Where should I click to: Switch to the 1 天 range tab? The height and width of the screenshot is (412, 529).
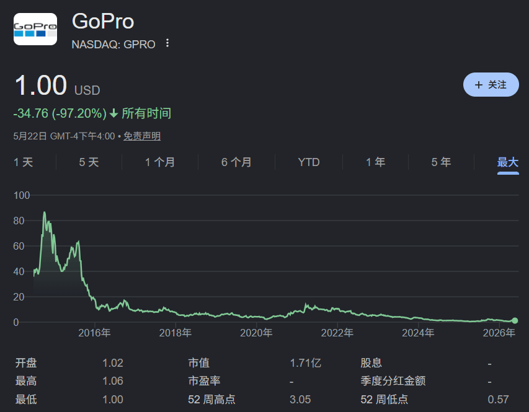pyautogui.click(x=24, y=162)
